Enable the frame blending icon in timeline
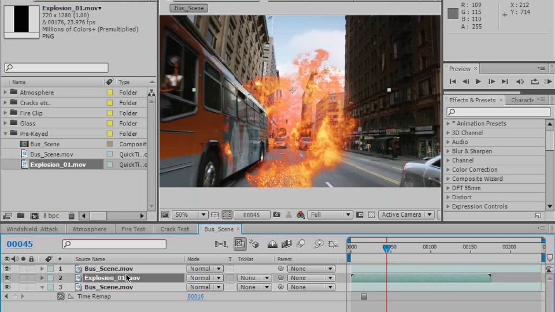 [x=287, y=244]
